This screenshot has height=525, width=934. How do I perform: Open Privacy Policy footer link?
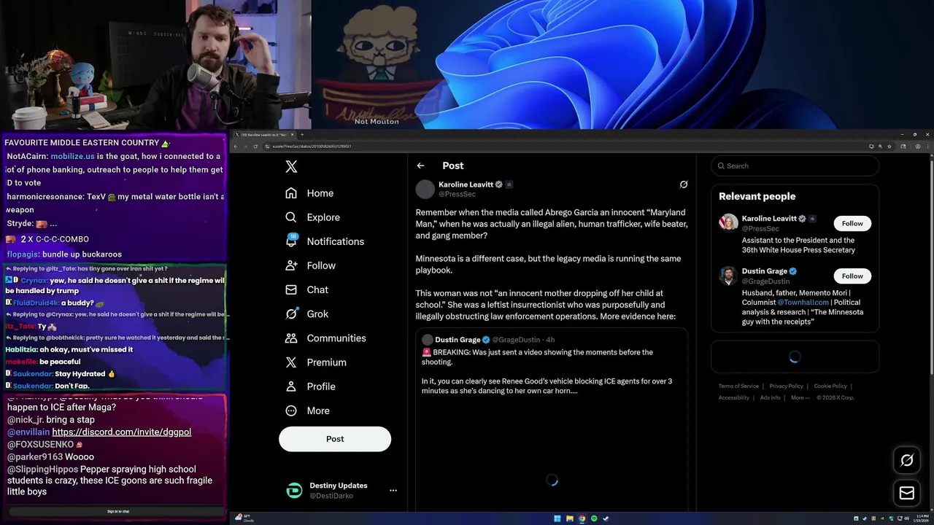tap(787, 386)
